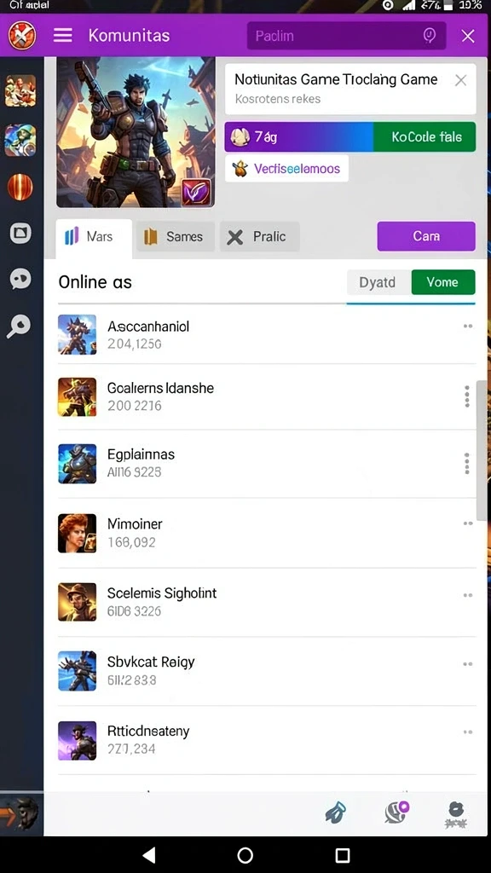Tap the Egplainnas game icon

pos(78,463)
